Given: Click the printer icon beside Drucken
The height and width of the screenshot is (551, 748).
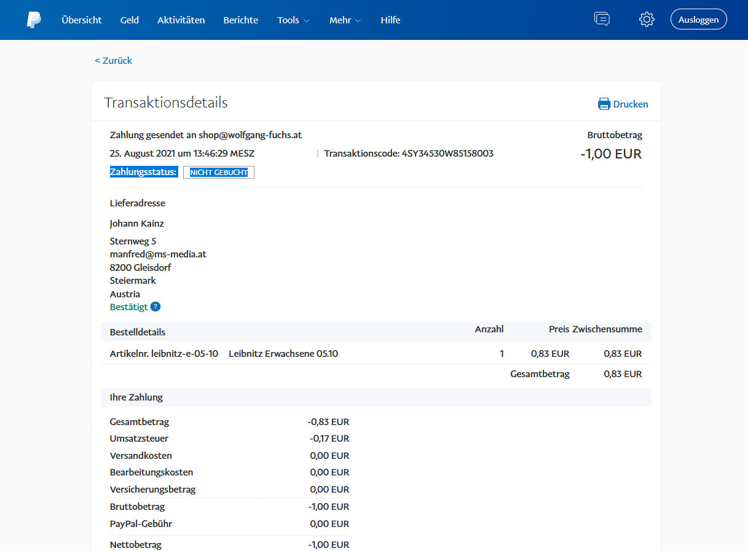Looking at the screenshot, I should (604, 104).
